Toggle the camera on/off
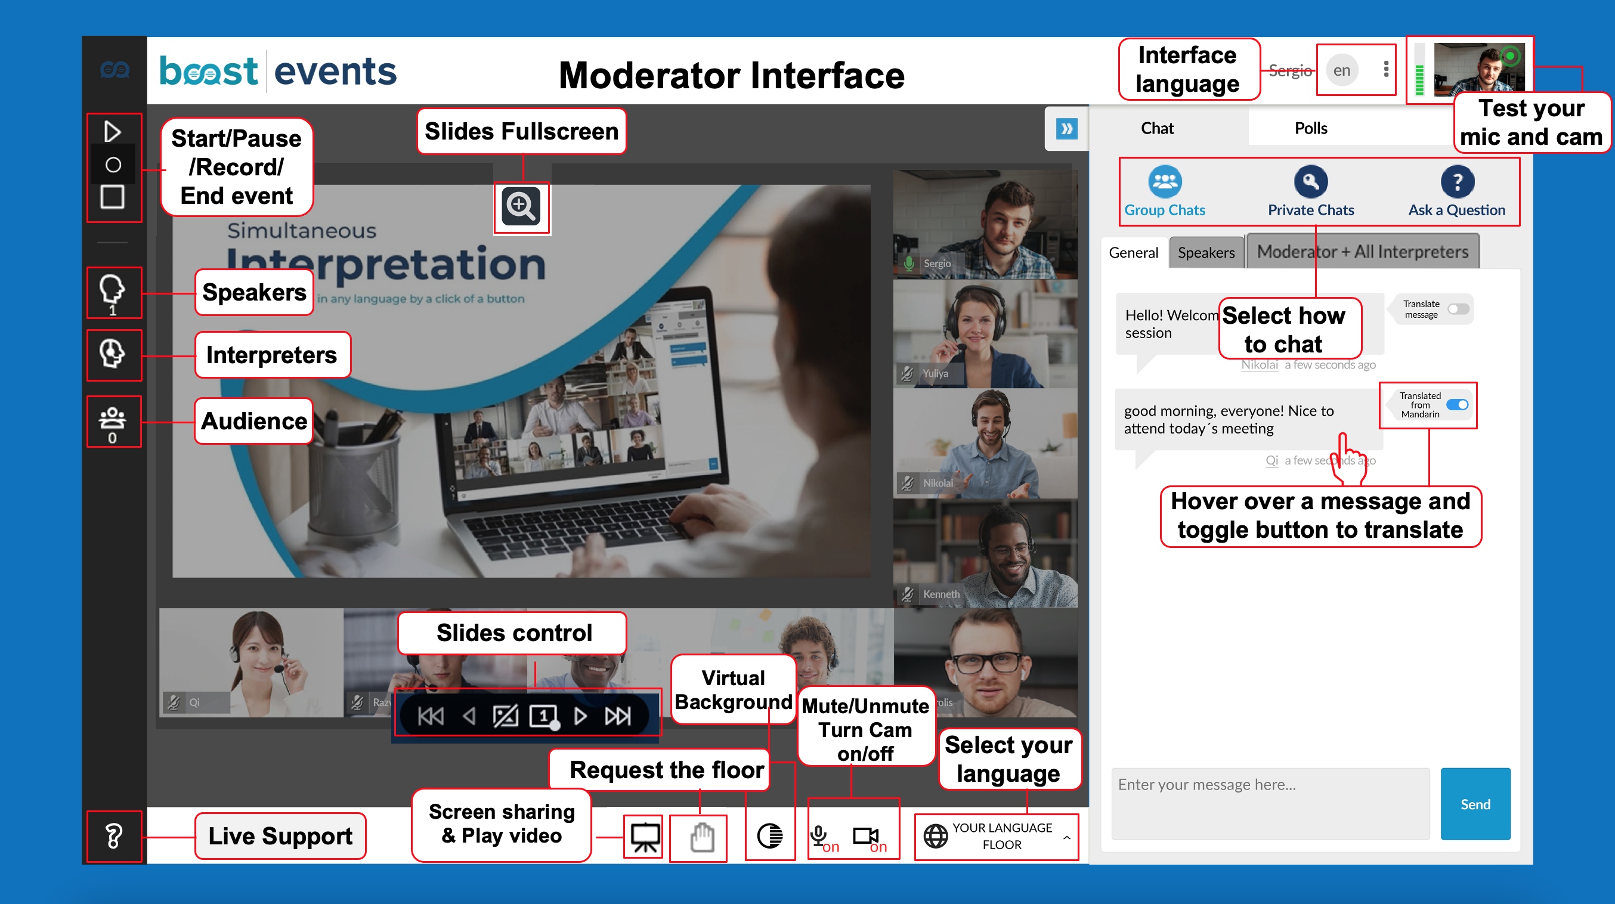 coord(865,835)
